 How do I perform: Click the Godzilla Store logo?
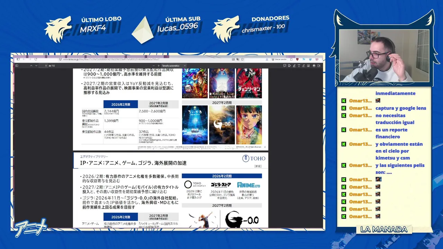coord(221,185)
